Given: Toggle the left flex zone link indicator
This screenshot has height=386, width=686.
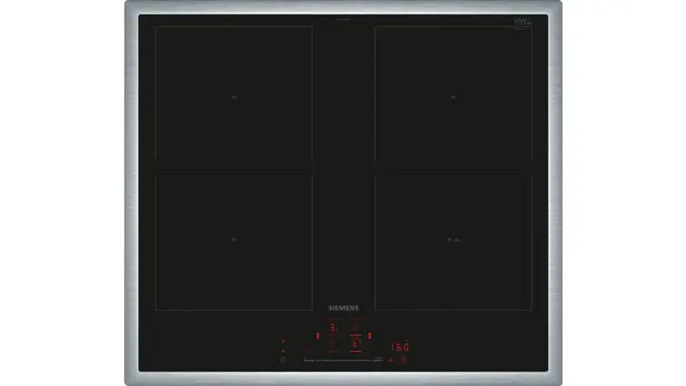Looking at the screenshot, I should click(317, 335).
